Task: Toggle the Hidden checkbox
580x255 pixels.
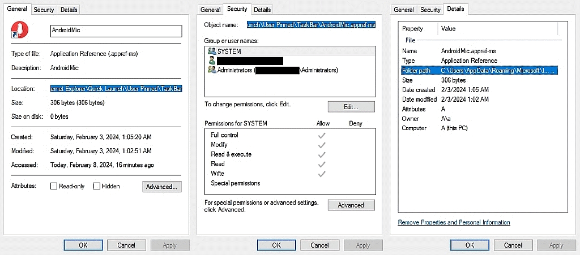Action: pyautogui.click(x=96, y=187)
